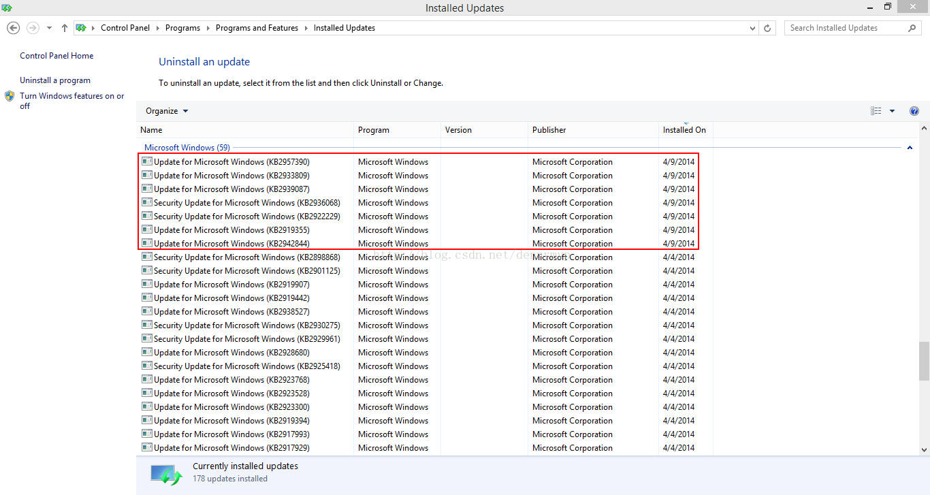The image size is (930, 495).
Task: Click icon of security update KB2901125
Action: coord(146,270)
